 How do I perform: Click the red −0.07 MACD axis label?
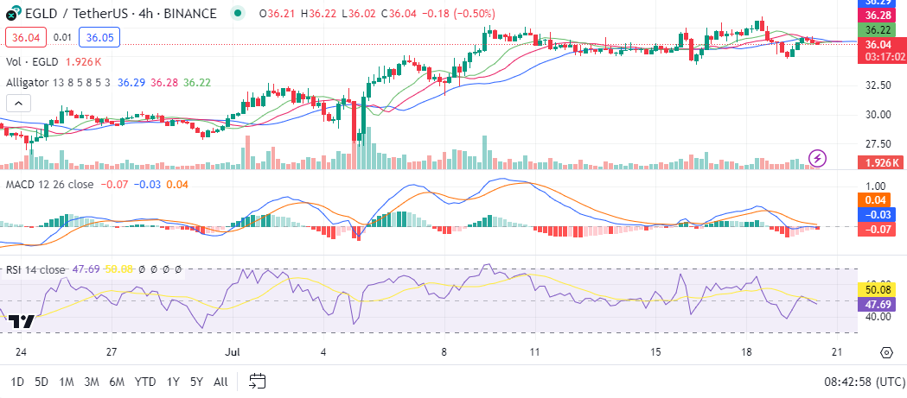pyautogui.click(x=878, y=230)
